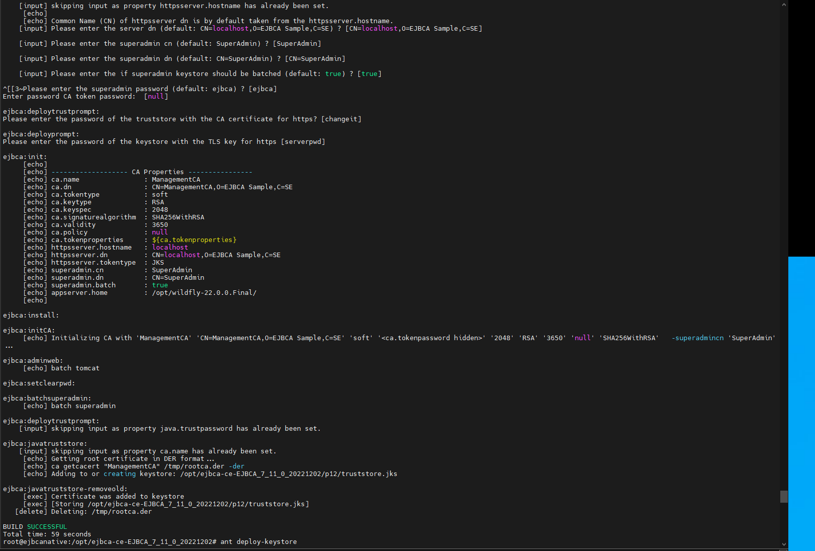Click the 'ejbca:adminweb:' target heading

[x=33, y=361]
